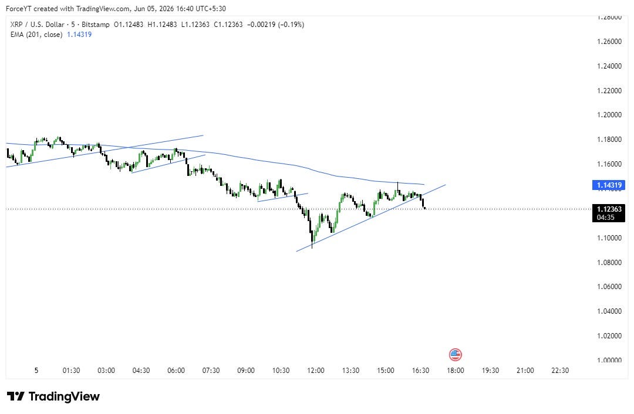
Task: Click the 09:00 time axis label
Action: coord(246,371)
